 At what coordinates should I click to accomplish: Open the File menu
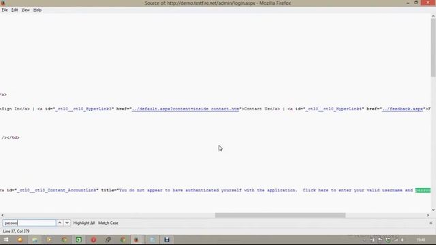tap(5, 10)
